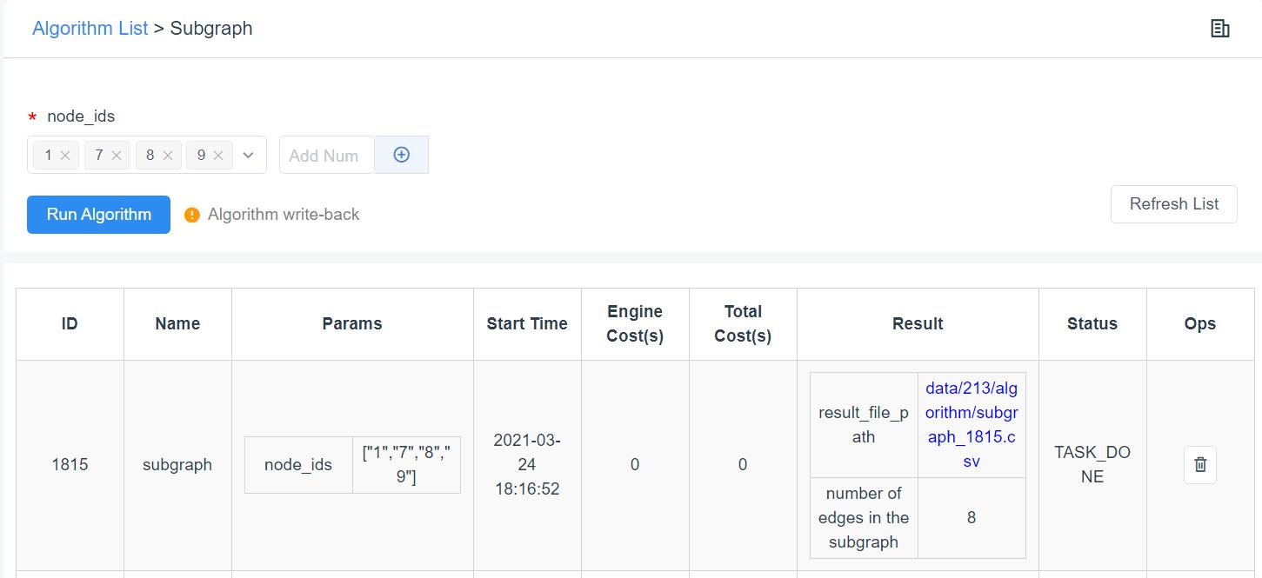Click the Algorithm write-back label
This screenshot has width=1262, height=578.
click(283, 215)
